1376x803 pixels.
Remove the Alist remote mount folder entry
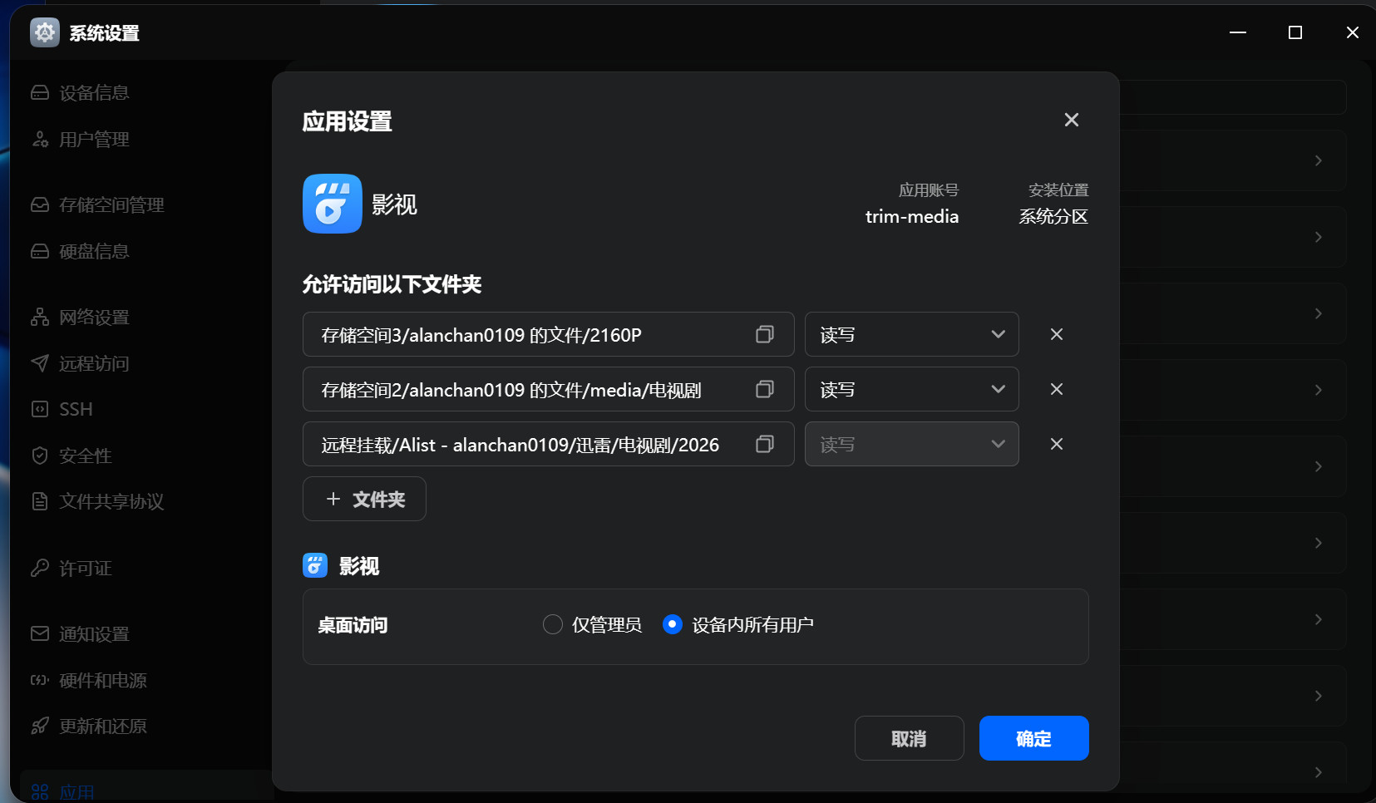1056,444
